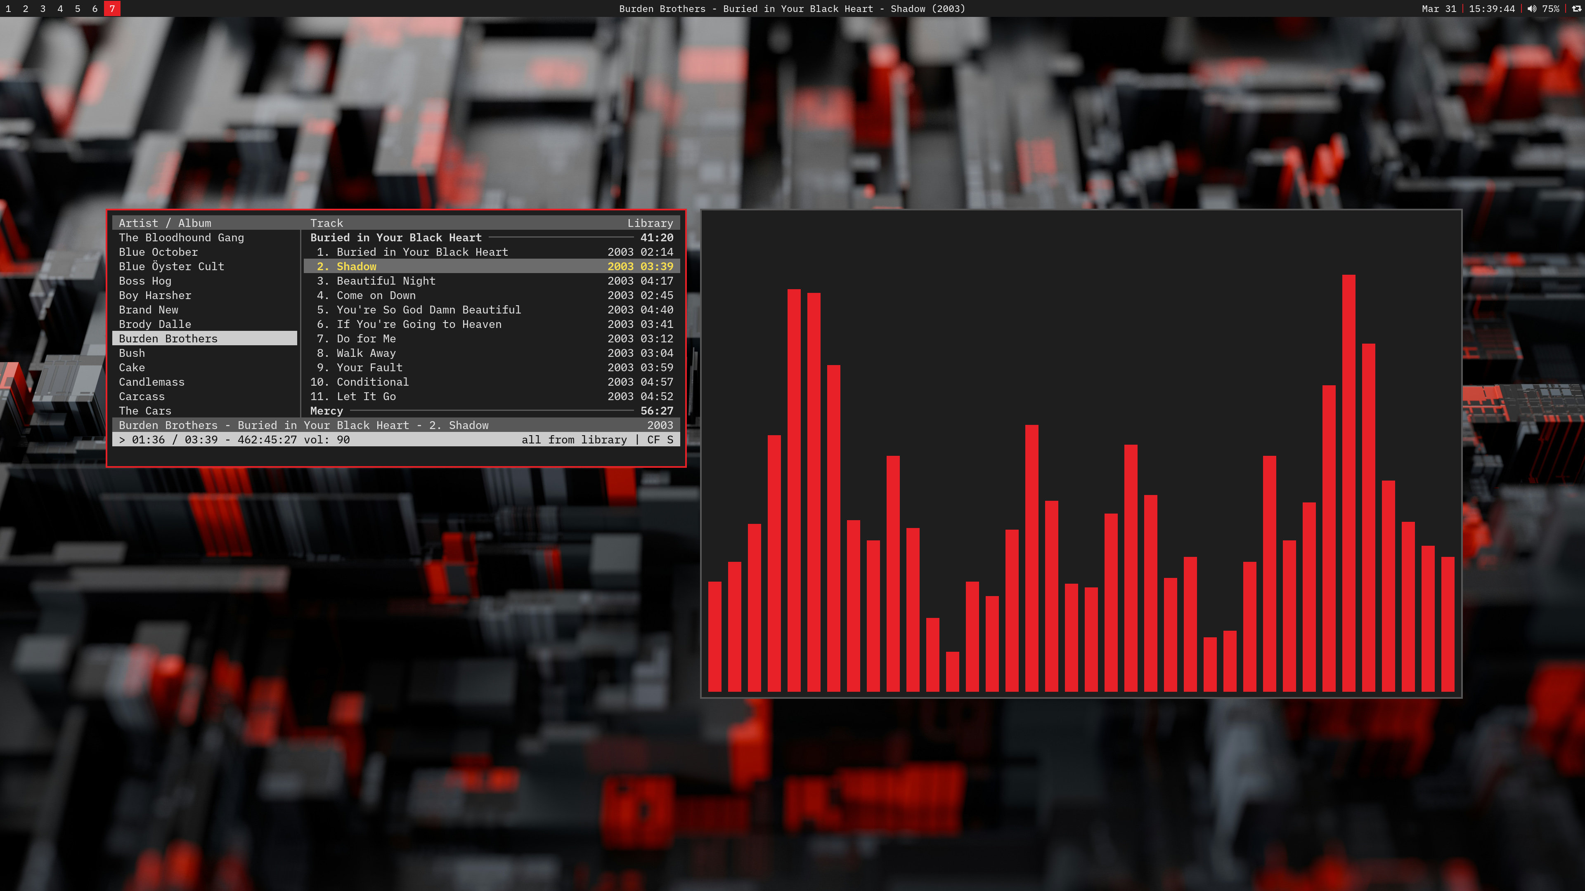Switch to workspace 6 in the top bar
1585x891 pixels.
click(x=94, y=9)
